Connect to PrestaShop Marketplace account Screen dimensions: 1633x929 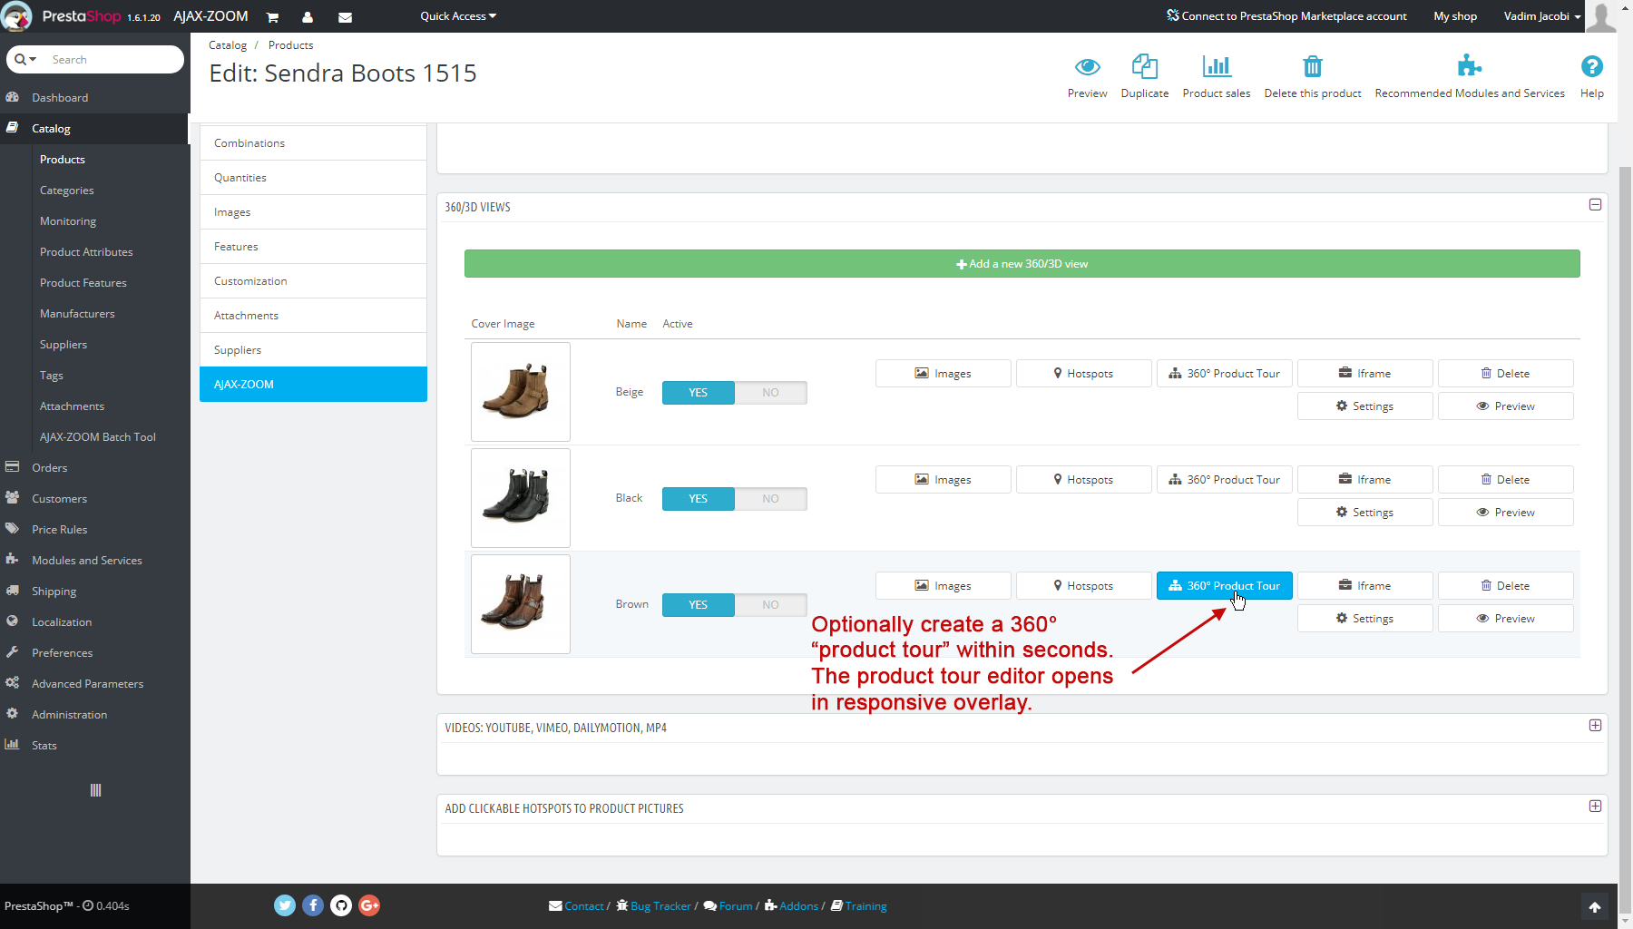coord(1286,16)
